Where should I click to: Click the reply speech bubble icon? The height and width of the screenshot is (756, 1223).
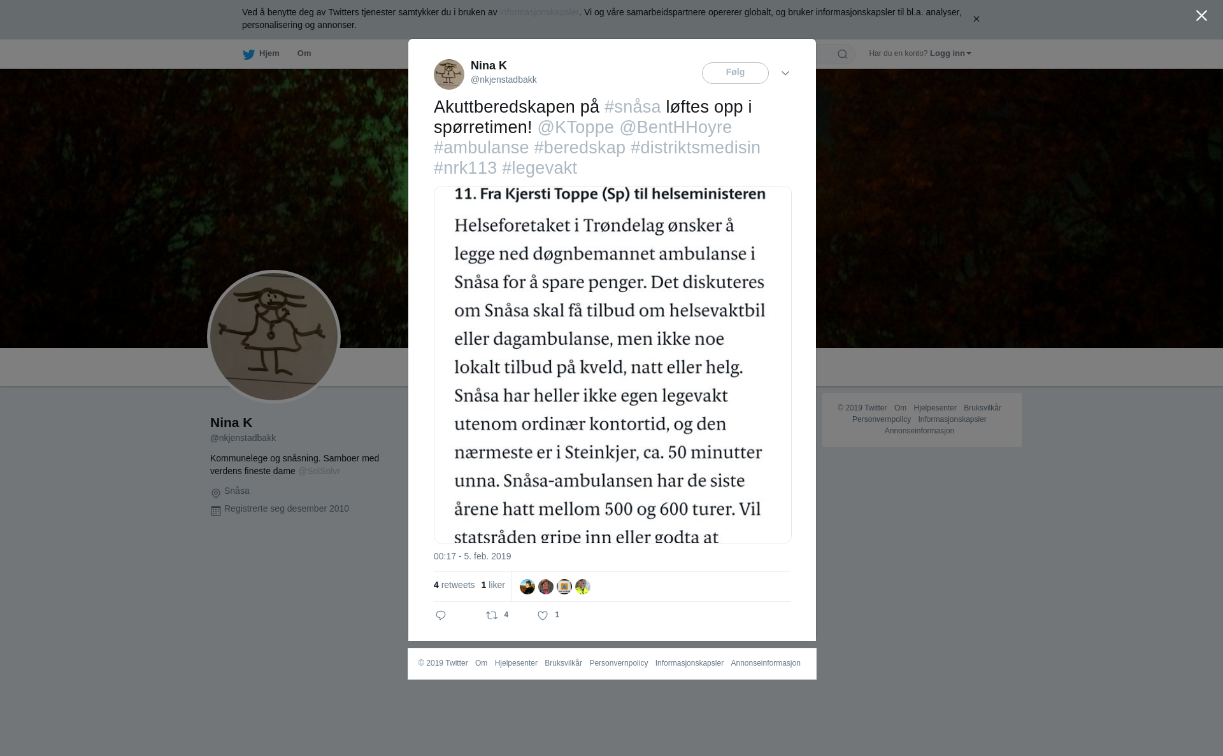[441, 615]
